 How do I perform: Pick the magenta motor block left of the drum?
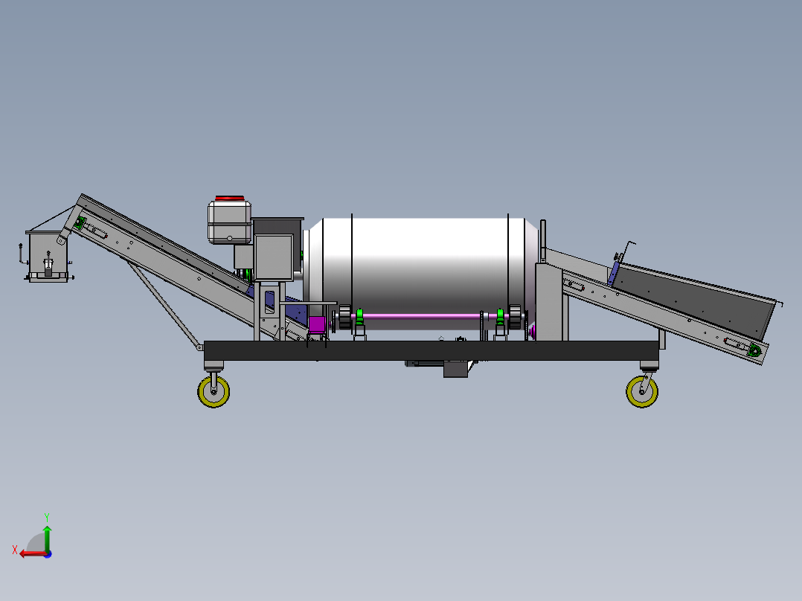point(317,325)
